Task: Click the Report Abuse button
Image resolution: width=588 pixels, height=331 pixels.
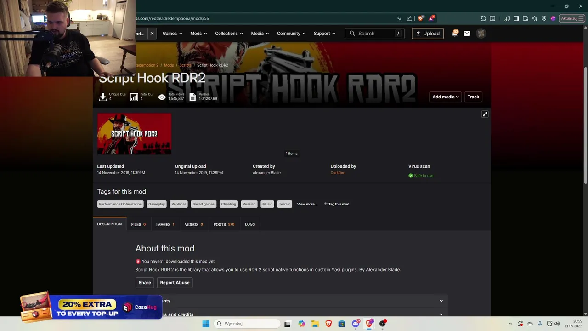Action: click(x=175, y=283)
